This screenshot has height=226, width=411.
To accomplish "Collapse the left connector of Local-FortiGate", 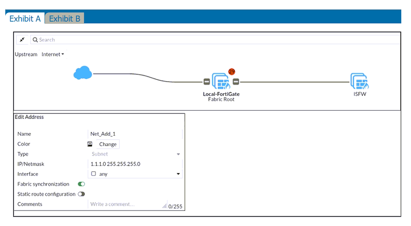I will click(207, 82).
